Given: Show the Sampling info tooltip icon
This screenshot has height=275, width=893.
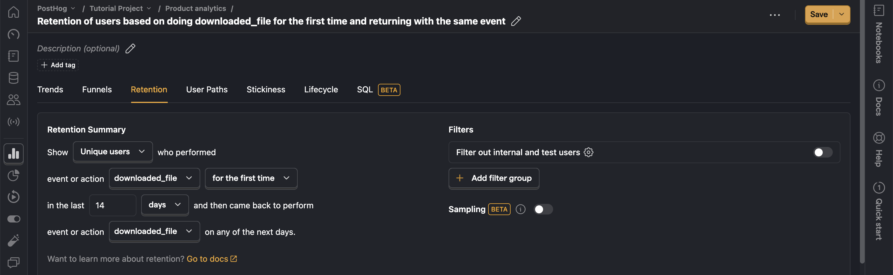Looking at the screenshot, I should pyautogui.click(x=520, y=209).
